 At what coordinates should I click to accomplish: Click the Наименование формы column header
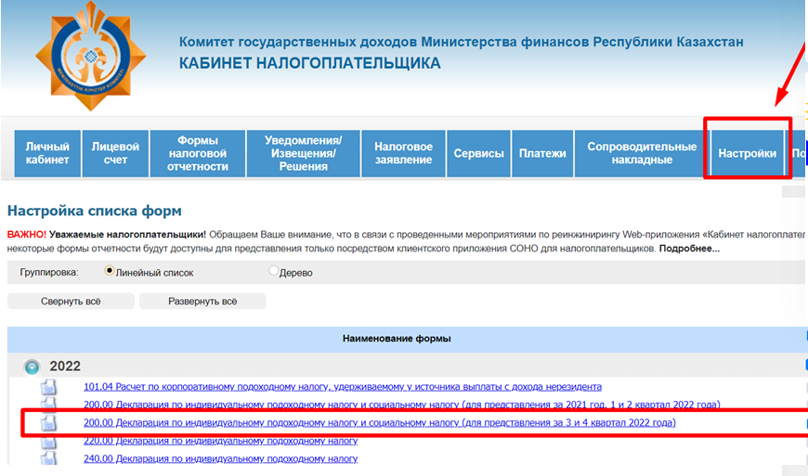[397, 339]
